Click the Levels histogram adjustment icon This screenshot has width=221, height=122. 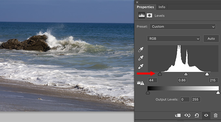tap(142, 15)
